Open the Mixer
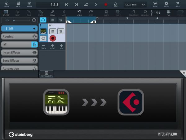The width and height of the screenshot is (186, 140). click(x=29, y=4)
